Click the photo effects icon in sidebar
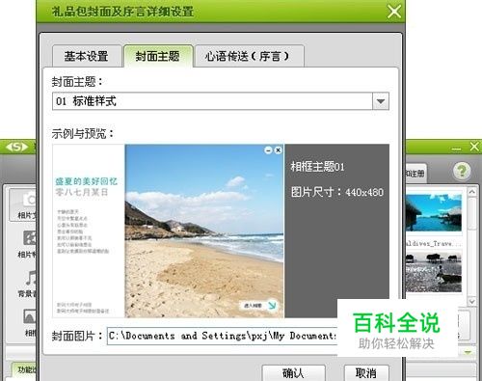482x381 pixels. pos(29,238)
